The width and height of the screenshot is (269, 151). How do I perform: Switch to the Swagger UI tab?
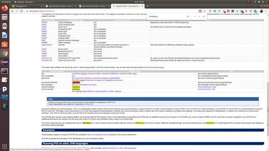point(26,6)
